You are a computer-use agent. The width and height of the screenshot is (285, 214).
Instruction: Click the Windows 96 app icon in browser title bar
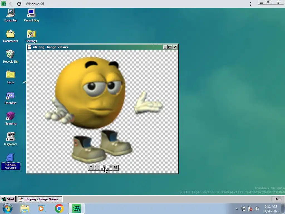coord(3,4)
